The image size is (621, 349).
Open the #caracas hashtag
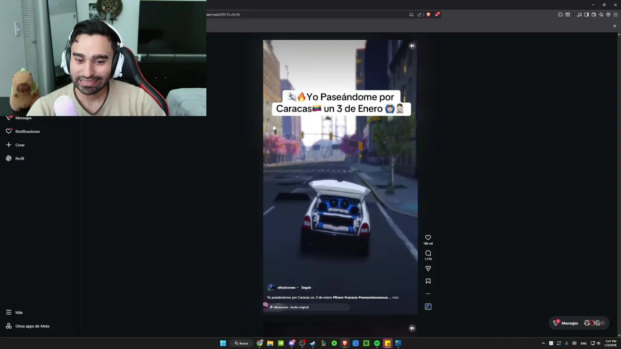351,298
